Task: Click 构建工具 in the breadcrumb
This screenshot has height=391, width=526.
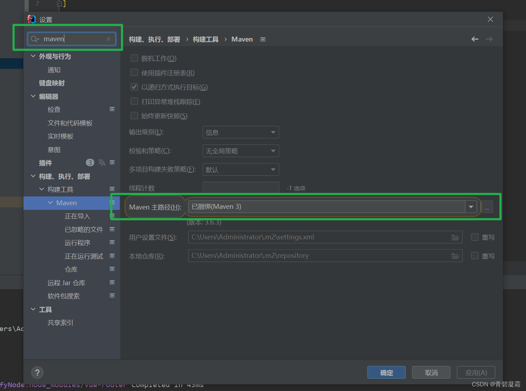Action: [x=206, y=39]
